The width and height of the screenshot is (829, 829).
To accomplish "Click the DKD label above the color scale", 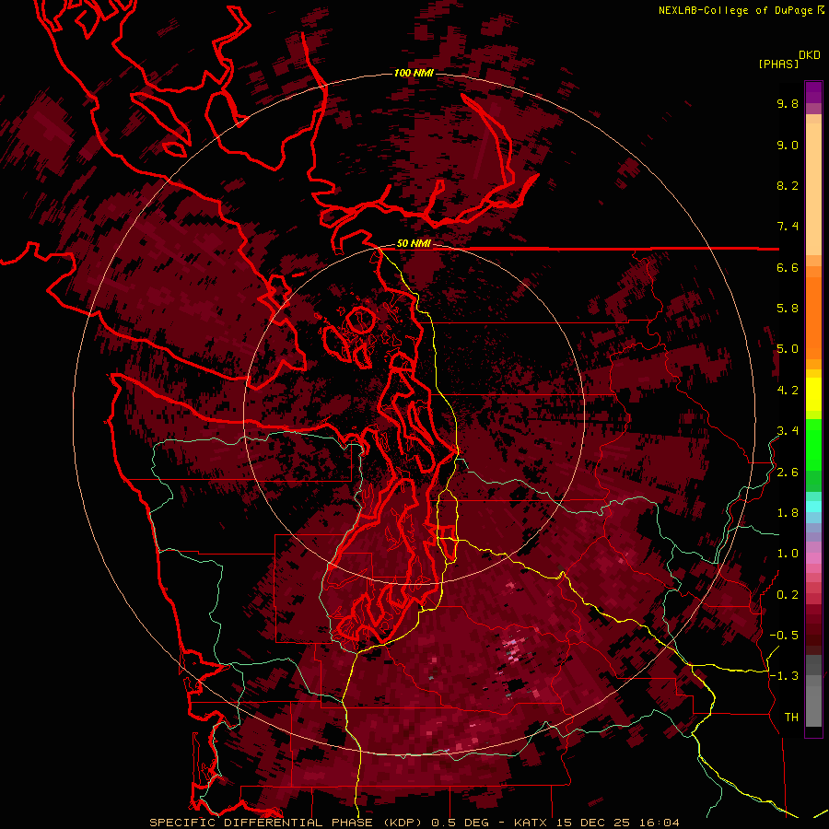I will [x=810, y=55].
